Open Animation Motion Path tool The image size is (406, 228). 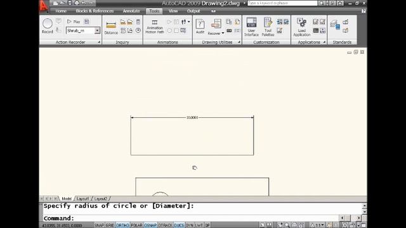pyautogui.click(x=155, y=27)
